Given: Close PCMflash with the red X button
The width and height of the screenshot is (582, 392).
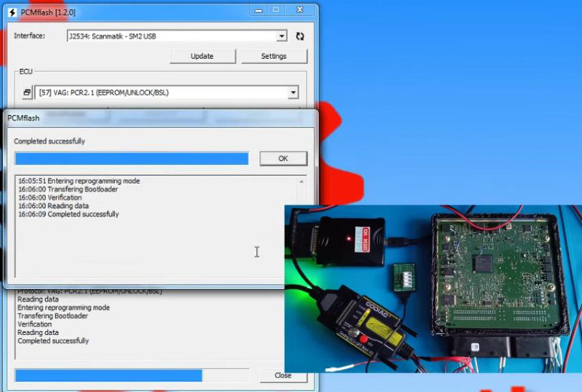Looking at the screenshot, I should click(x=300, y=10).
